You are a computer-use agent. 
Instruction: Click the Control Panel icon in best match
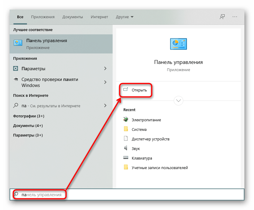18,43
